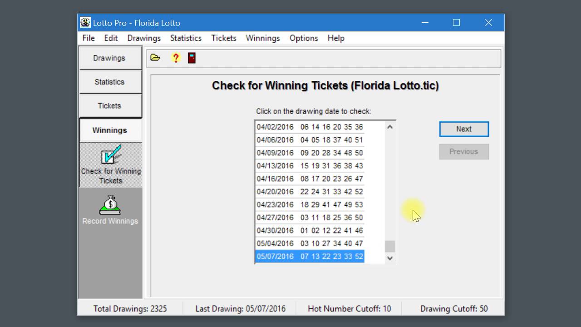The width and height of the screenshot is (581, 327).
Task: Select the 05/04/2016 drawing row
Action: point(310,243)
